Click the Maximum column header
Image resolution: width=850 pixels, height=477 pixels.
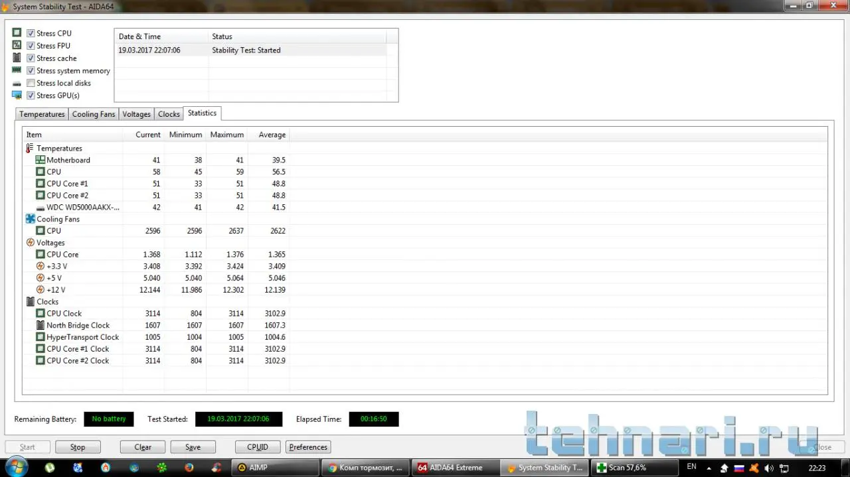tap(227, 135)
